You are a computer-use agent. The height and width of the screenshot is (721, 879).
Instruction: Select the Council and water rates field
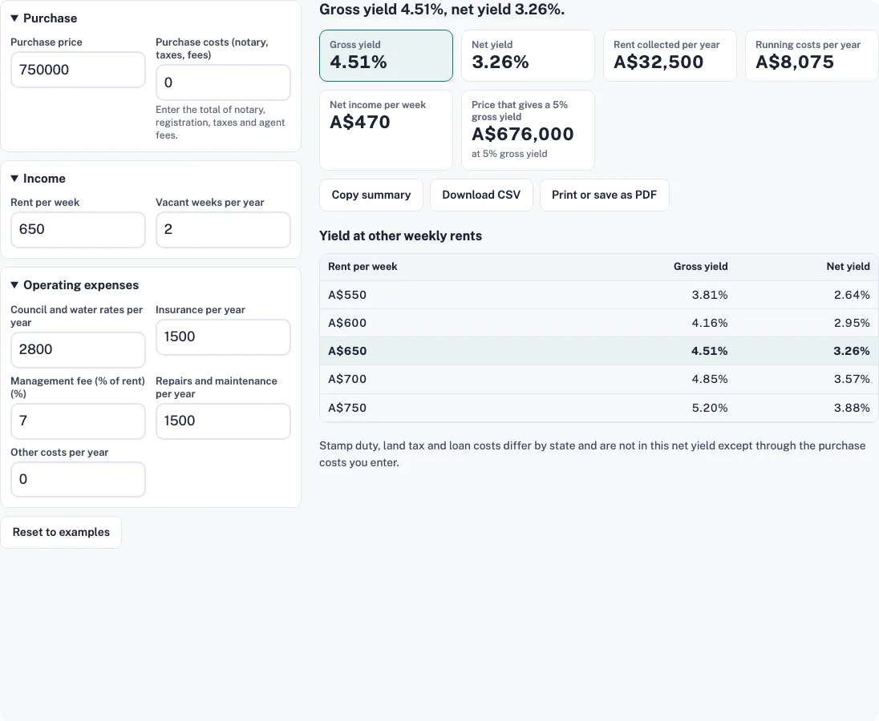(78, 350)
